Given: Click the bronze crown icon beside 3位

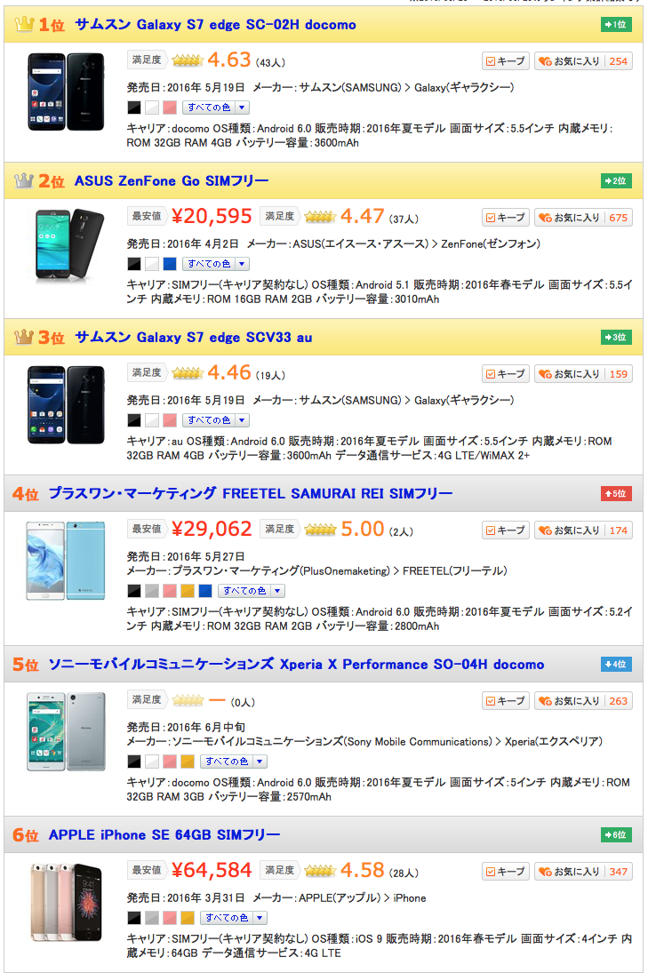Looking at the screenshot, I should [24, 337].
